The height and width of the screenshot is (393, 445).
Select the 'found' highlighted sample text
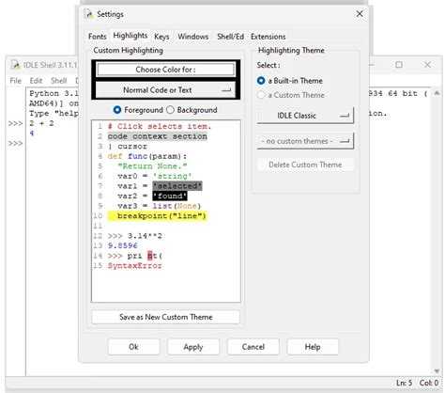coord(170,196)
